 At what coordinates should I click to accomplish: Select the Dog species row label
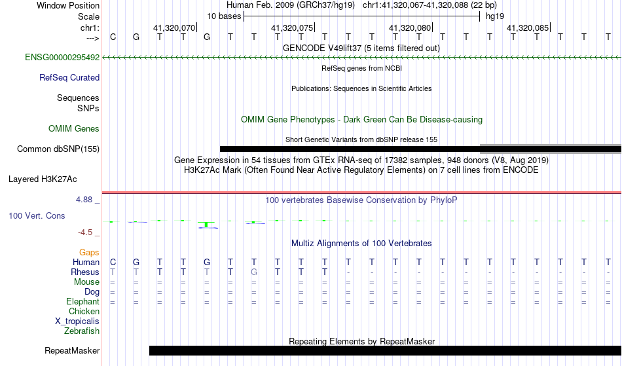tap(92, 292)
